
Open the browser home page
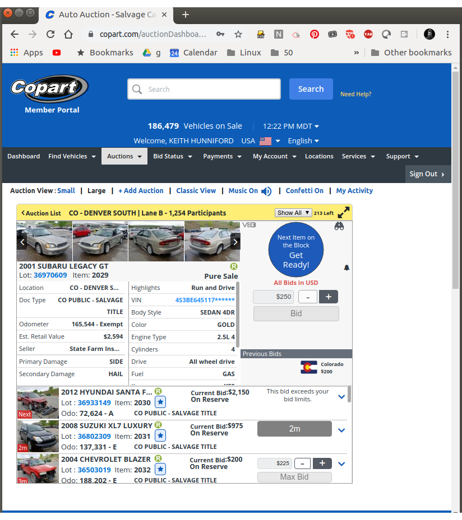pyautogui.click(x=68, y=34)
